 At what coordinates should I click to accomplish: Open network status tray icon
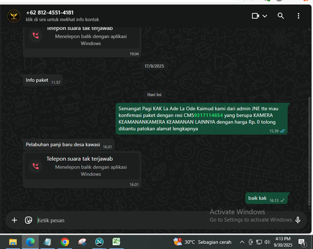click(259, 242)
